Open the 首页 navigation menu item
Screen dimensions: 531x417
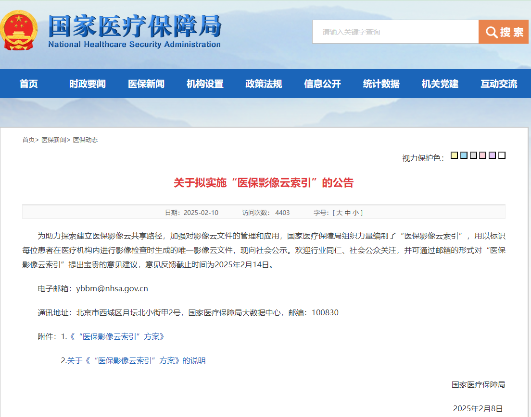[29, 84]
